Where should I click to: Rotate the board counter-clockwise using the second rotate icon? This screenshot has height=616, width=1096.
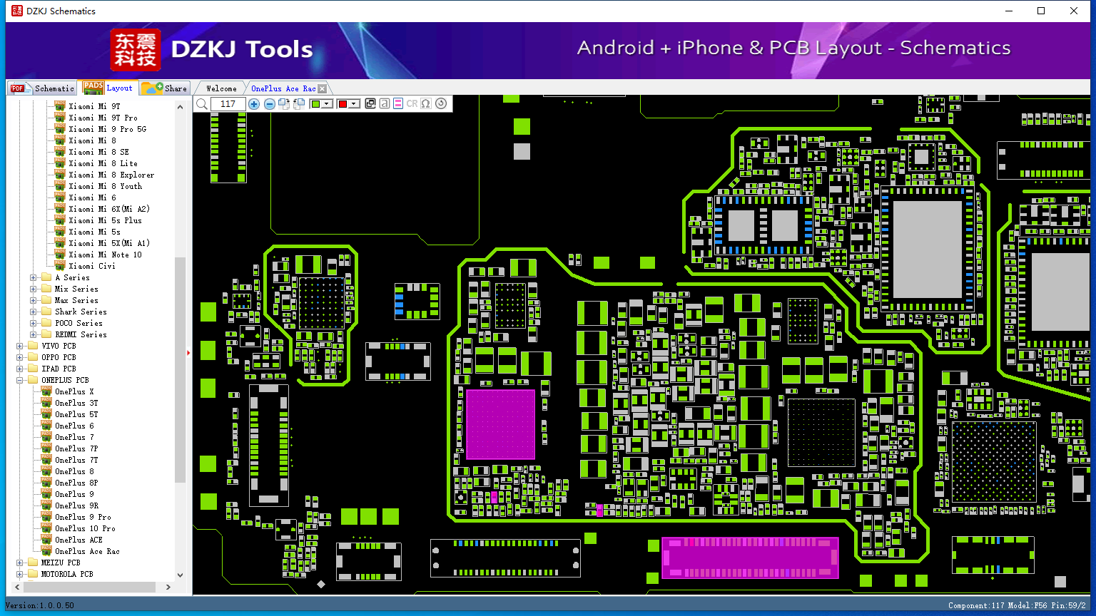coord(299,104)
